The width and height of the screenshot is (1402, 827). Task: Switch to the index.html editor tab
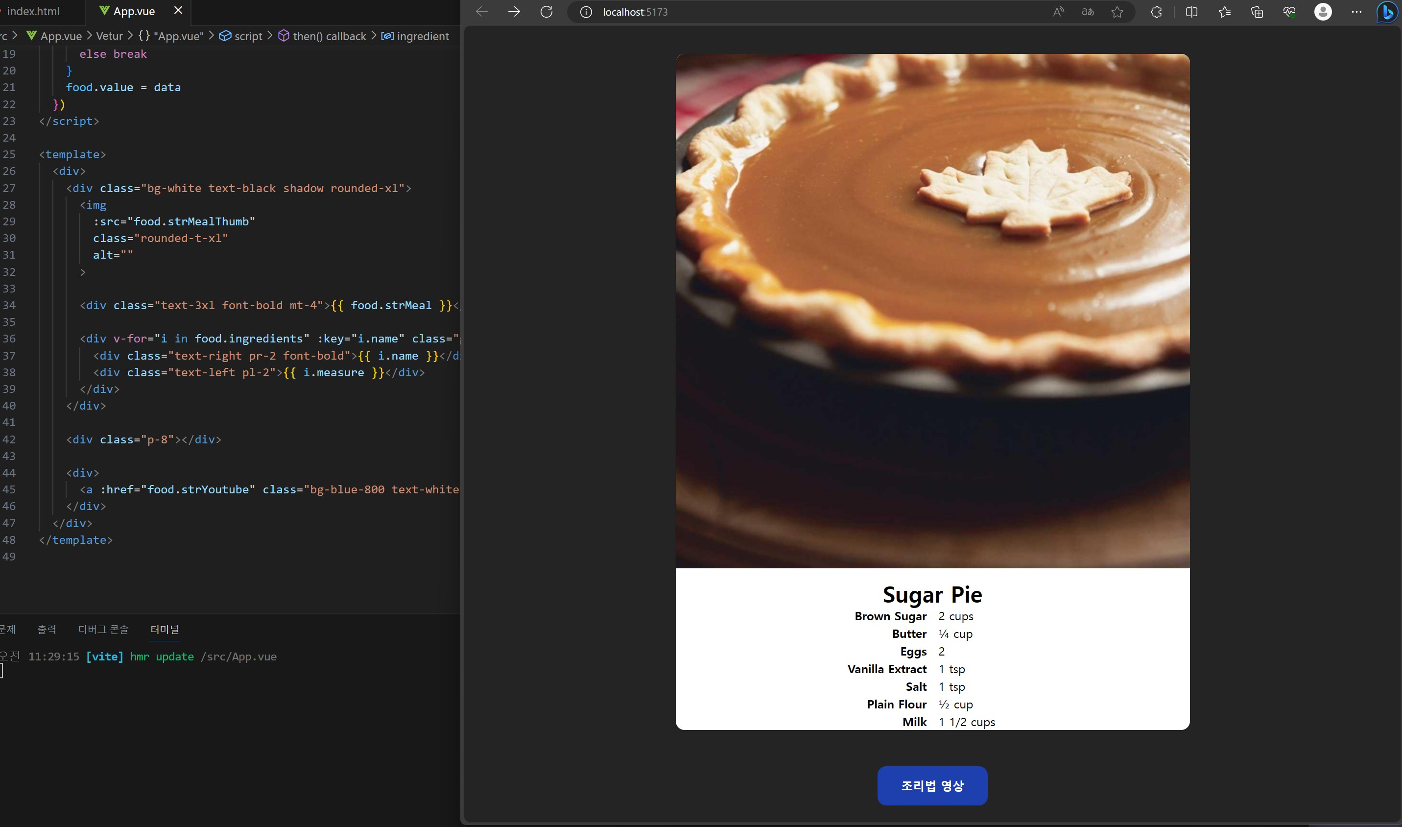[33, 11]
